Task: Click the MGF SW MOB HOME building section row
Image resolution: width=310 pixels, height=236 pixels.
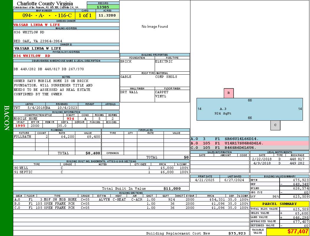Action: point(131,199)
